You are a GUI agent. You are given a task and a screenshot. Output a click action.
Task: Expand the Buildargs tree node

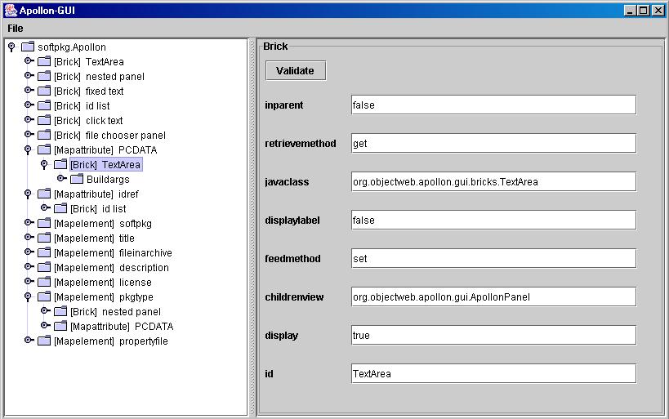[x=61, y=180]
